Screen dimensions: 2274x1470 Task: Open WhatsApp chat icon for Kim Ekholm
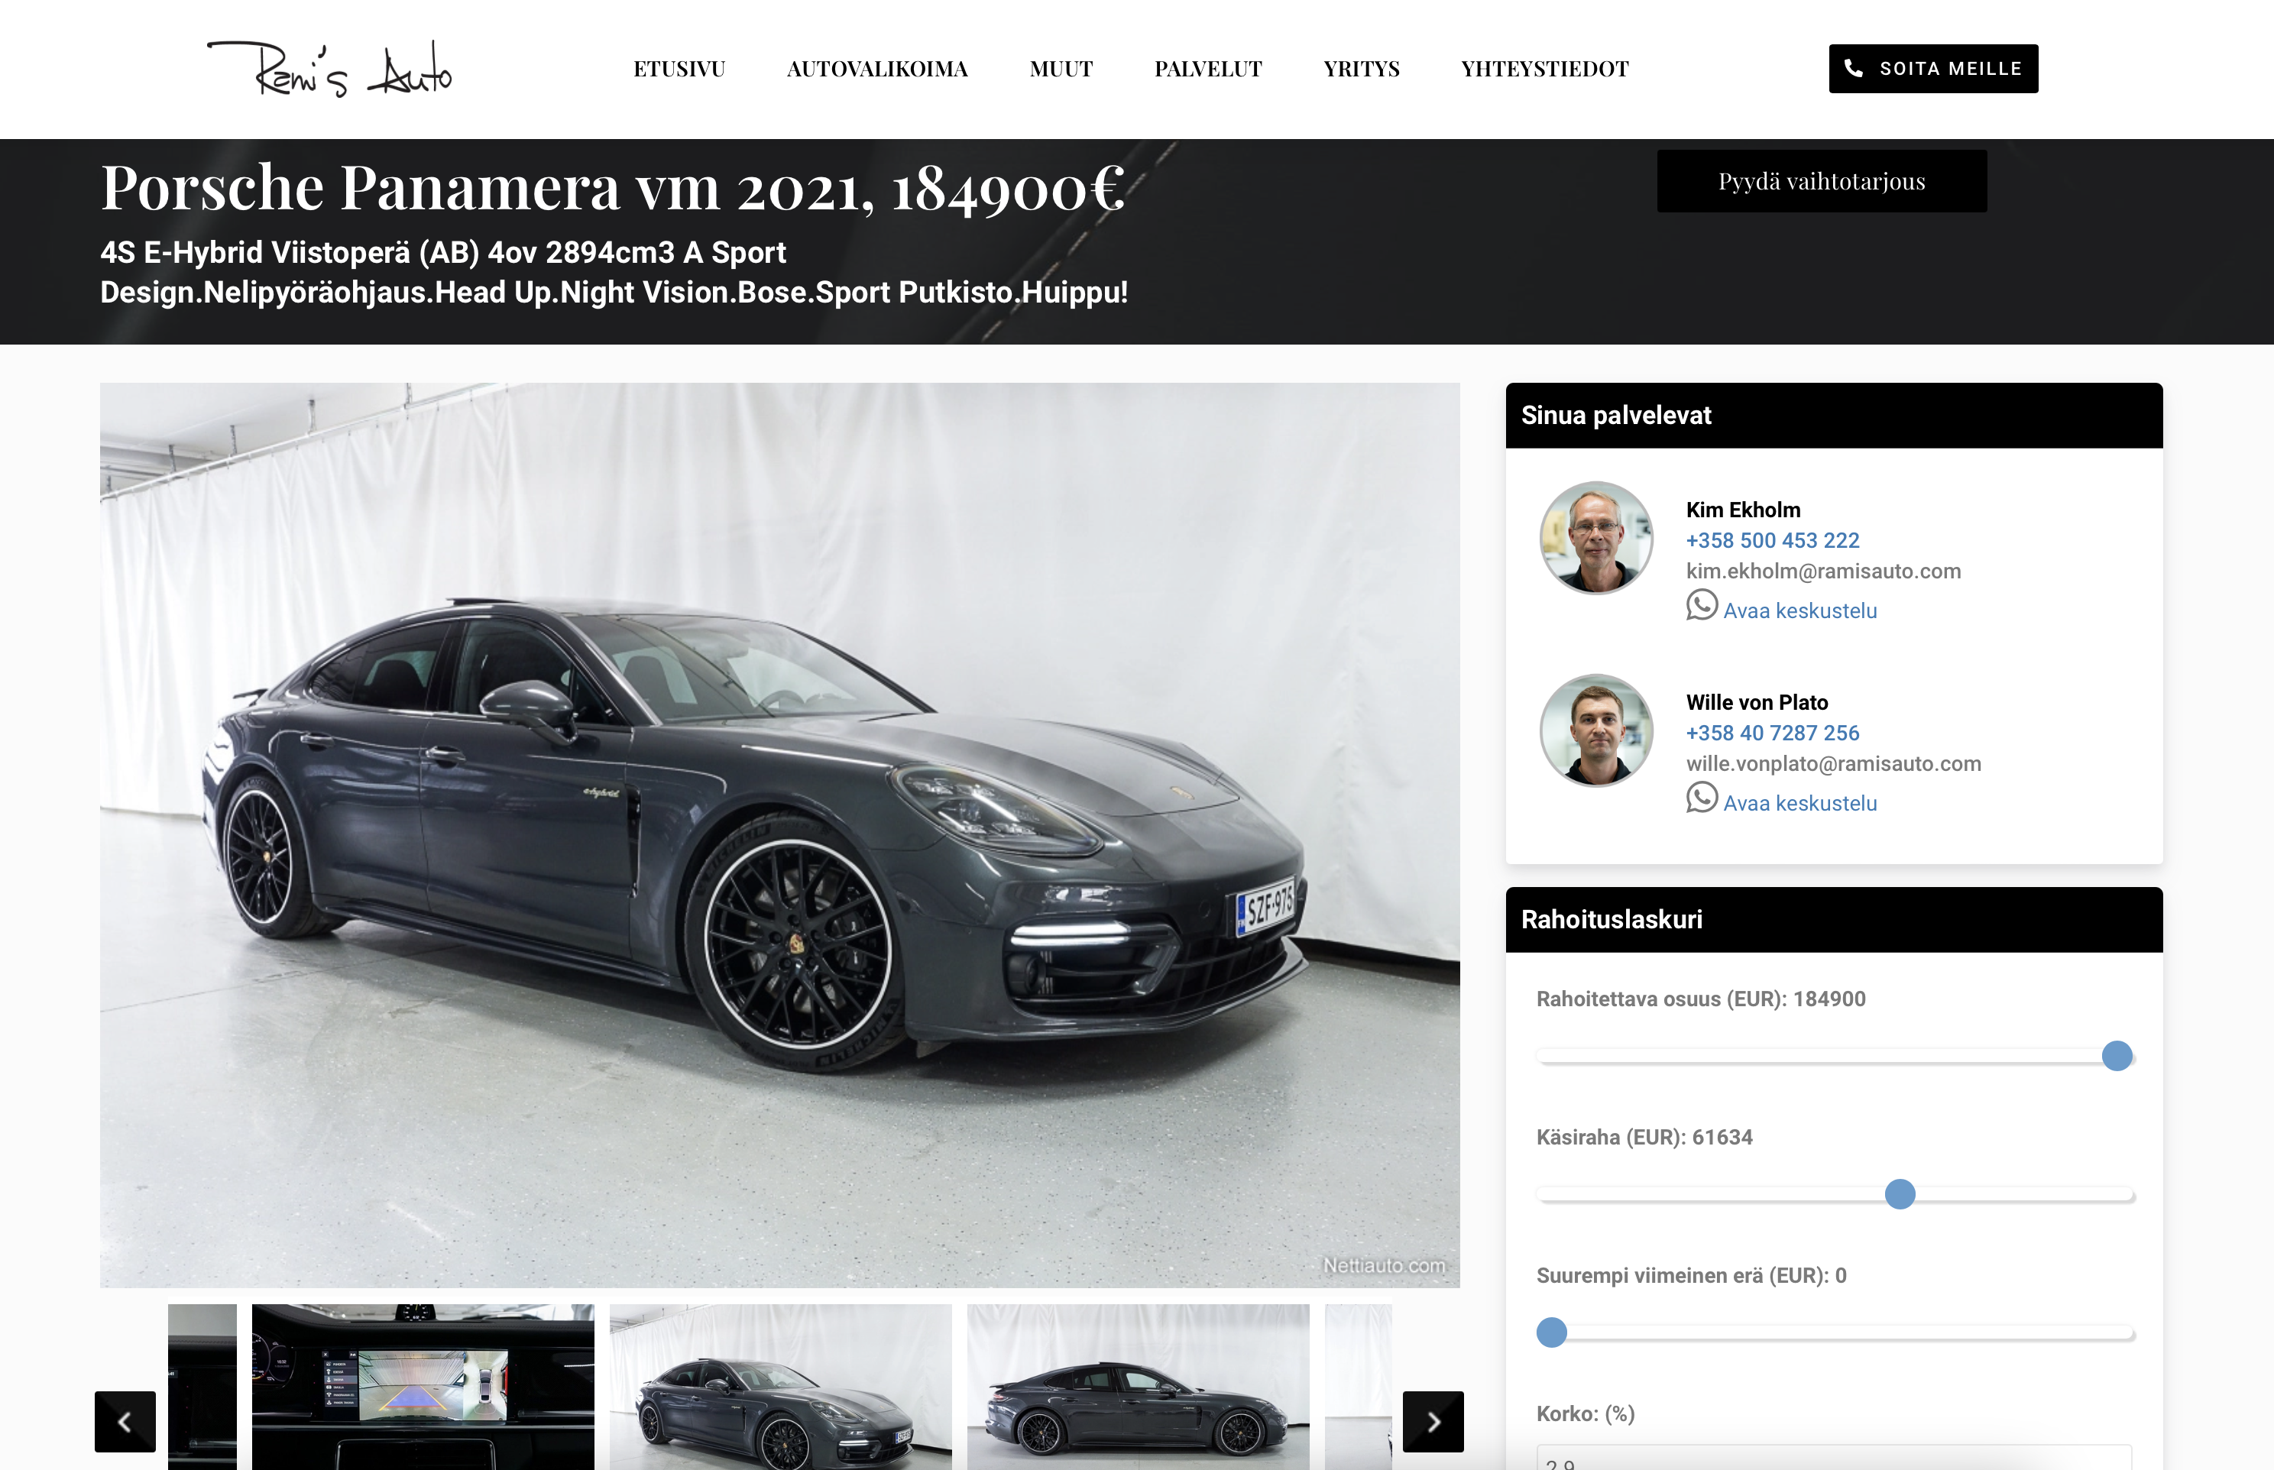pyautogui.click(x=1701, y=605)
